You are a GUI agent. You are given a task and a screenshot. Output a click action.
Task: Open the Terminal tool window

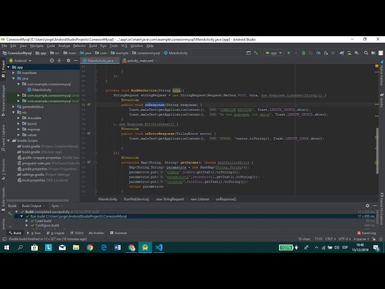click(119, 233)
